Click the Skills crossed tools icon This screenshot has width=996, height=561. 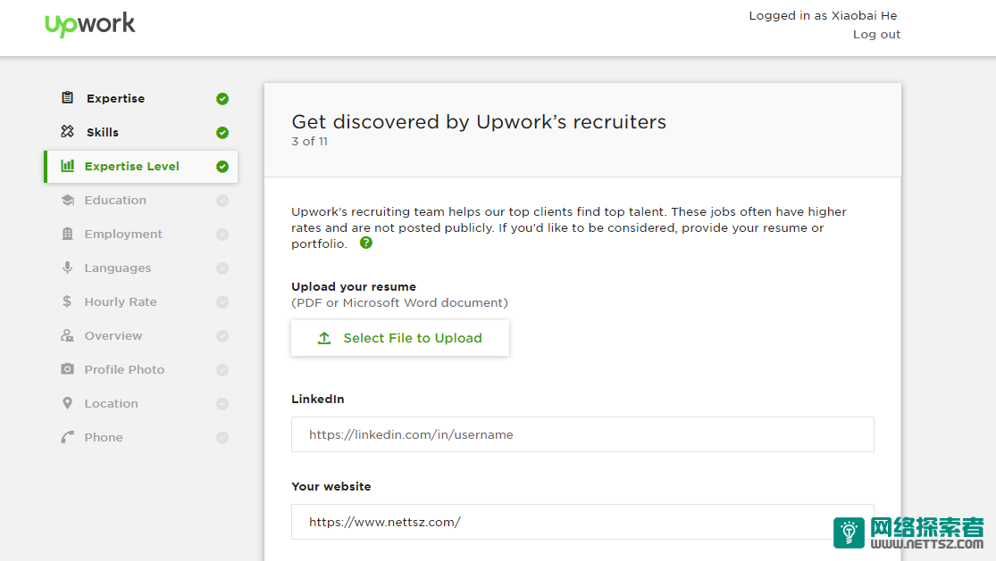tap(67, 131)
